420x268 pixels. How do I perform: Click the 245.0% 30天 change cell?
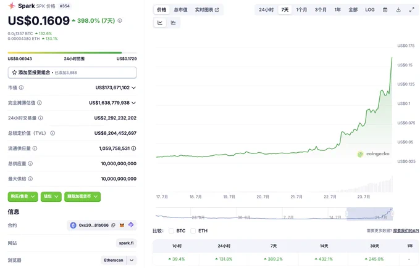pyautogui.click(x=374, y=259)
